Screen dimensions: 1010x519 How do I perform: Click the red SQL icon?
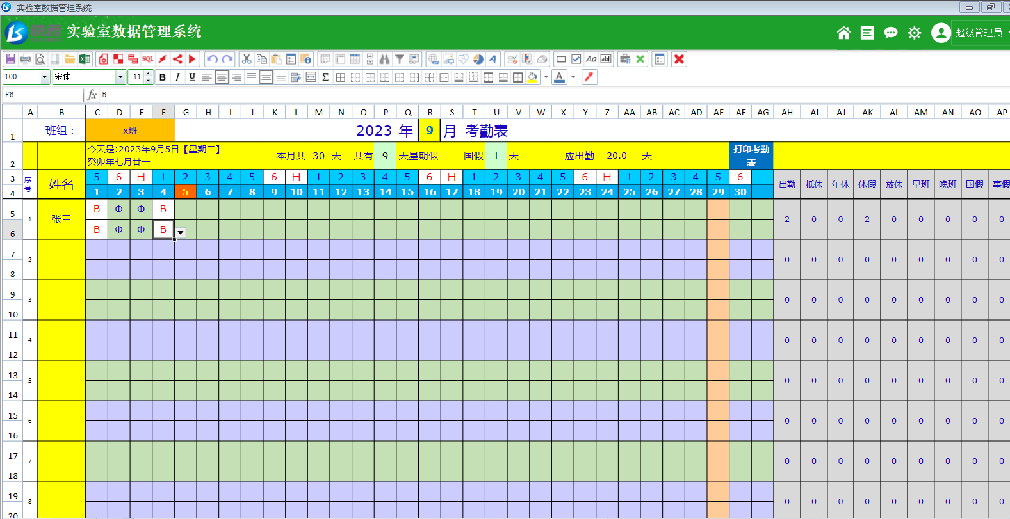pyautogui.click(x=148, y=59)
